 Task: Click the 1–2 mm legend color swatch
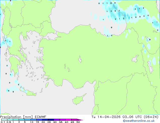16,120
